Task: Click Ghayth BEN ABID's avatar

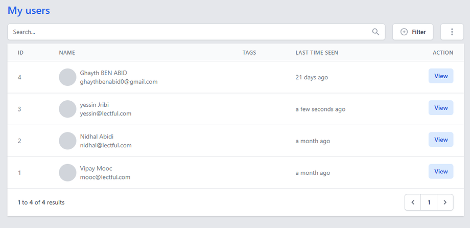Action: pyautogui.click(x=67, y=77)
